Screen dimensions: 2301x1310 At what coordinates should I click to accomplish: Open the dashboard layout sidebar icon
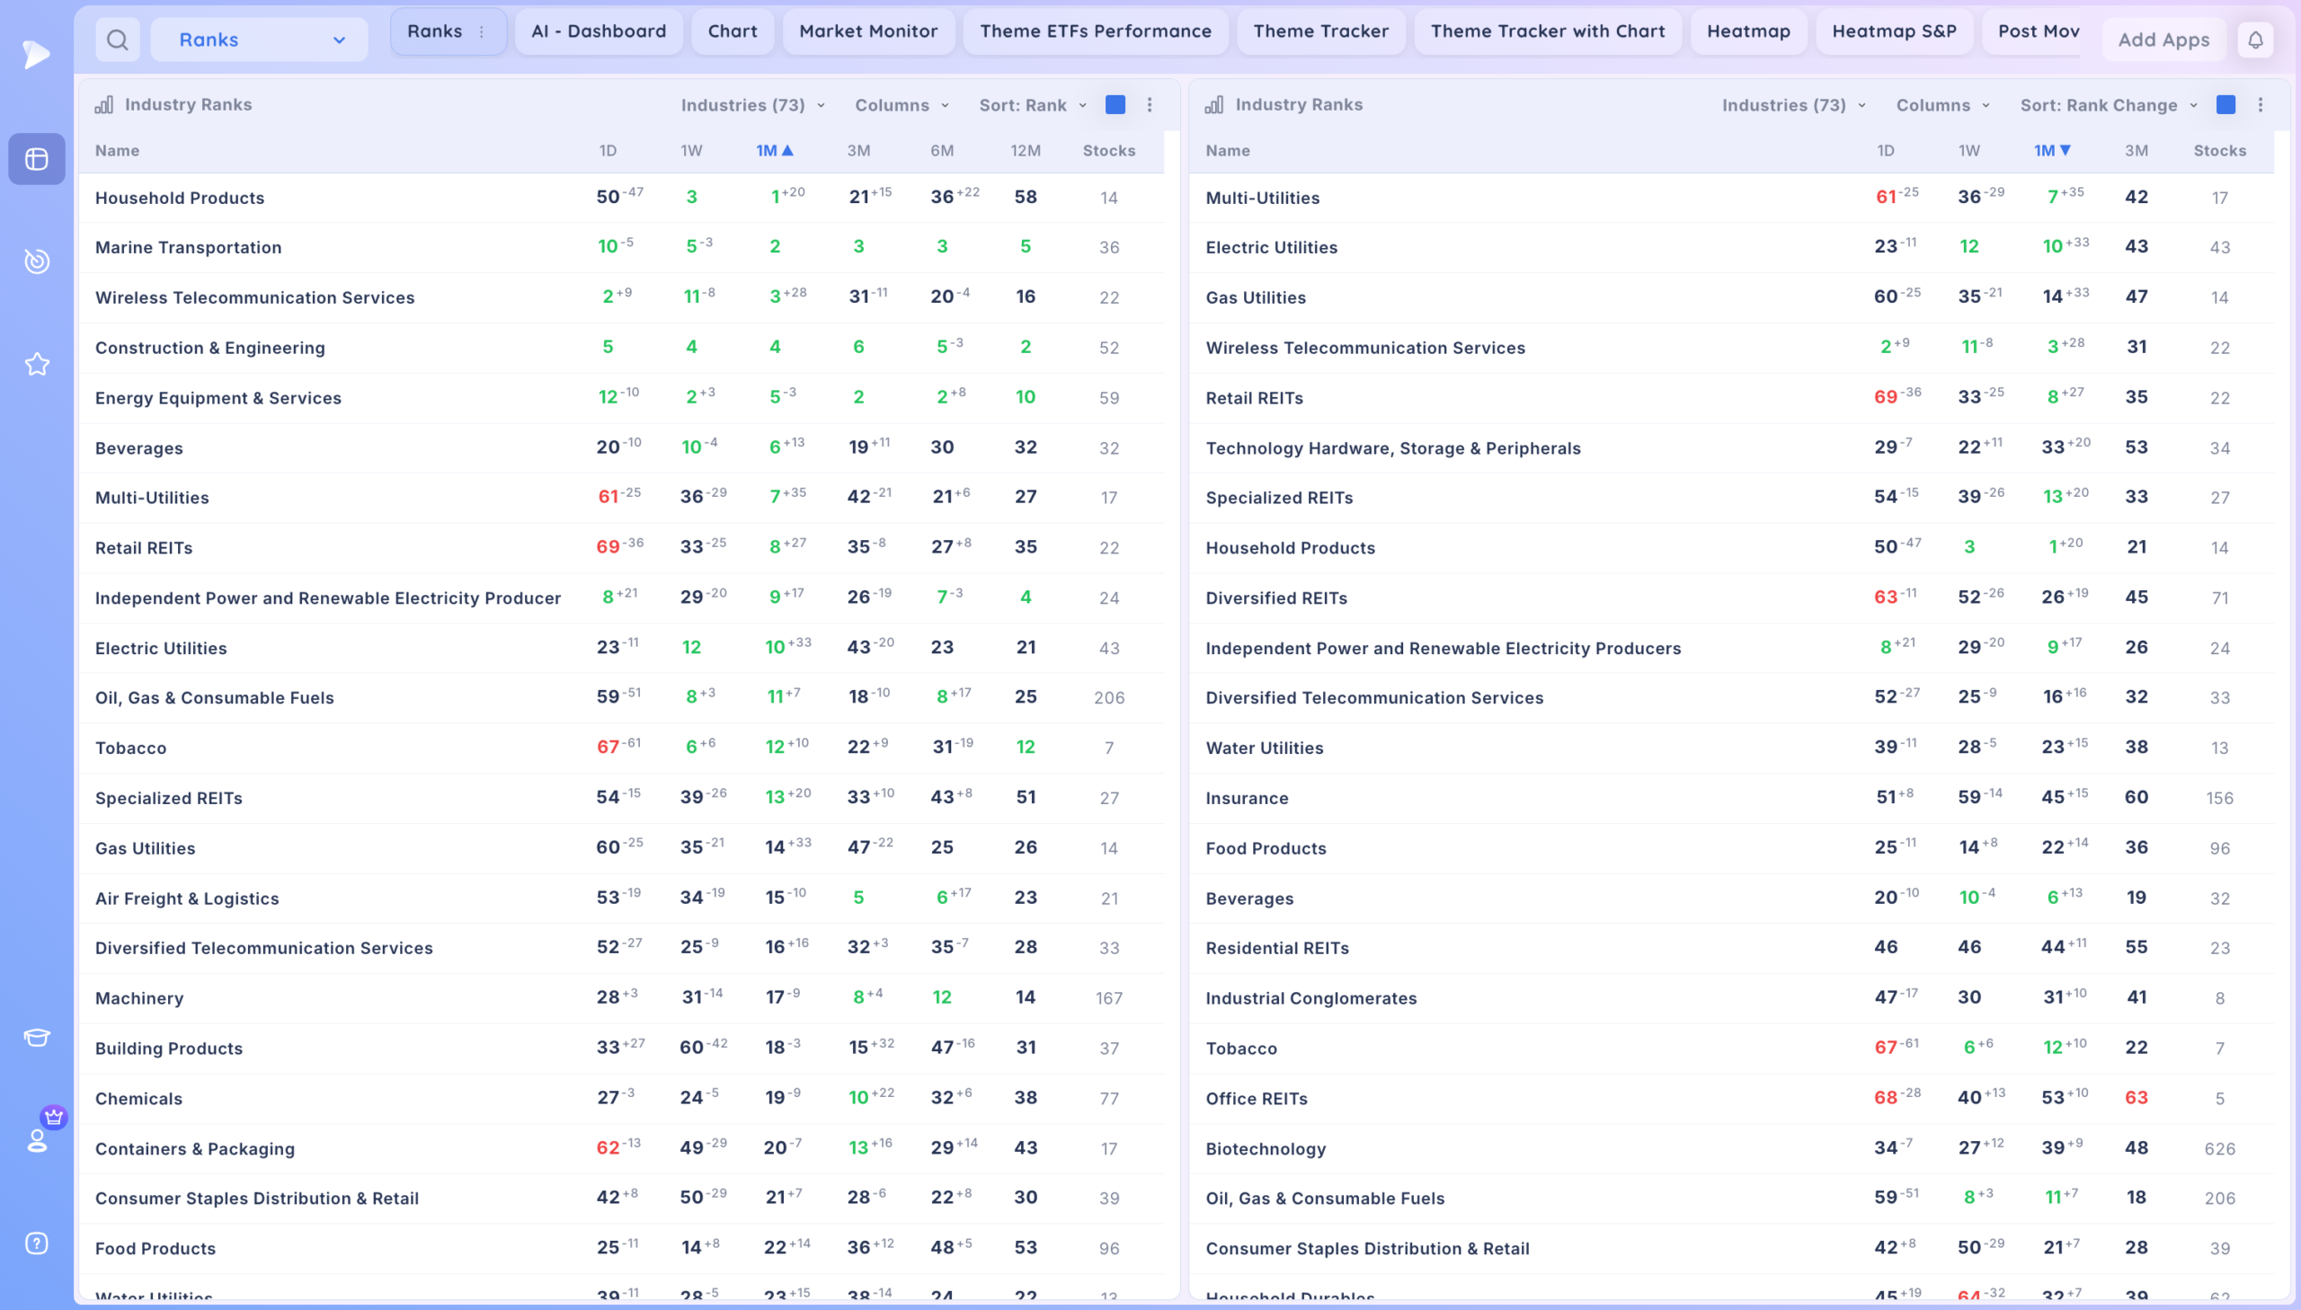pos(37,159)
